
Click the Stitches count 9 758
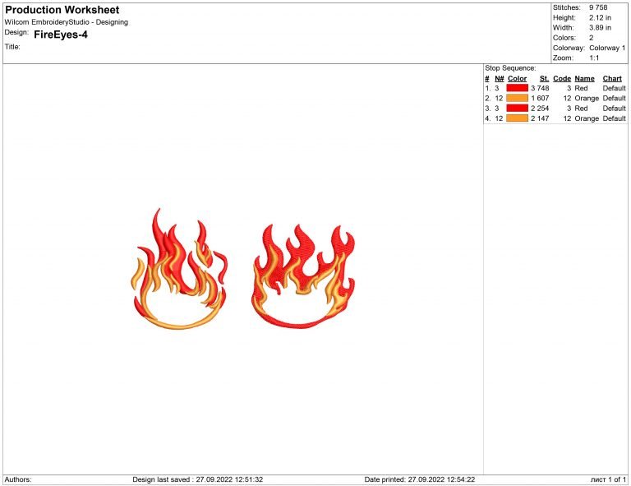tap(599, 7)
